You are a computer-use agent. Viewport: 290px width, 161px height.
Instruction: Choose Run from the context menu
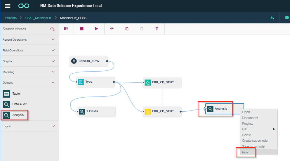coord(258,152)
